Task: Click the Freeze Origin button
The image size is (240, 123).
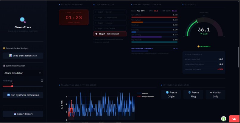Action: 171,94
